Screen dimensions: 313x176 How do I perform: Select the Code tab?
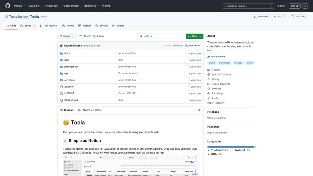coord(11,26)
